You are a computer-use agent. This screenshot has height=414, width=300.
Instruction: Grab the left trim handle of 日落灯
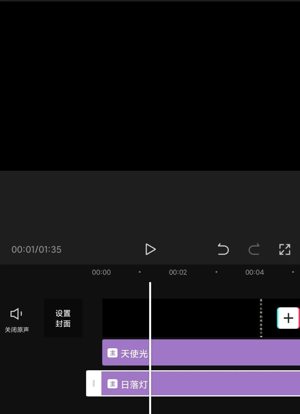coord(94,383)
